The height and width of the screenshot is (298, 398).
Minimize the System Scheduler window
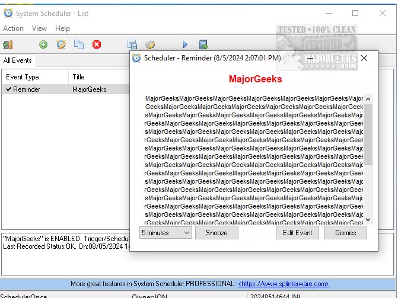329,13
